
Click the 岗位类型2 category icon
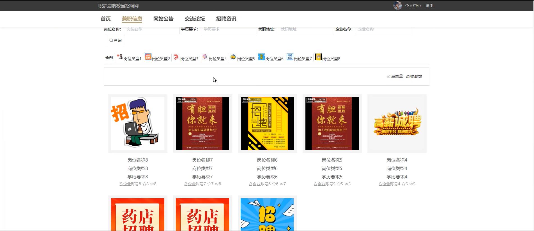148,57
